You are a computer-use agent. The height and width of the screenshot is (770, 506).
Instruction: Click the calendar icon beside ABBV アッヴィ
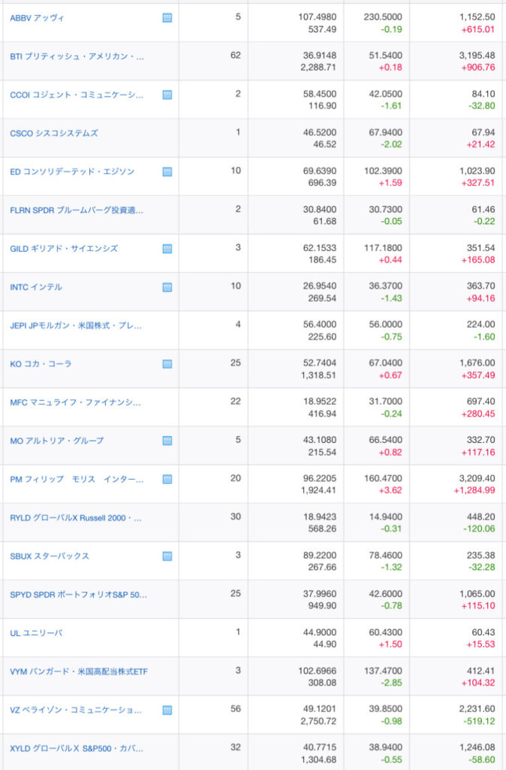(167, 17)
